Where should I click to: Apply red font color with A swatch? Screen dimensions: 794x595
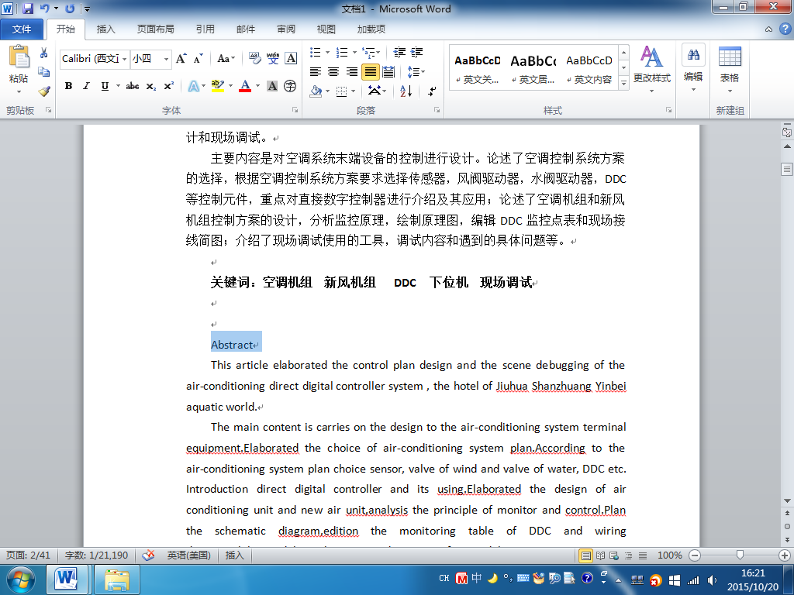pyautogui.click(x=246, y=86)
